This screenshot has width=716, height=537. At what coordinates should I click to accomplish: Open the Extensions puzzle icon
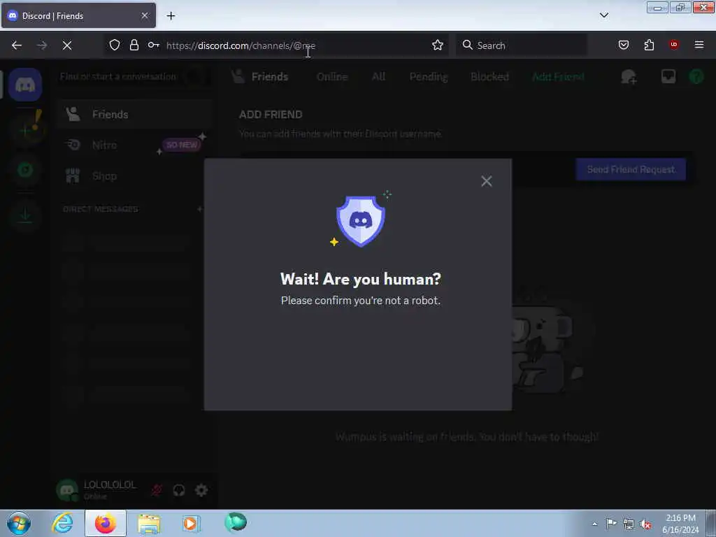649,45
